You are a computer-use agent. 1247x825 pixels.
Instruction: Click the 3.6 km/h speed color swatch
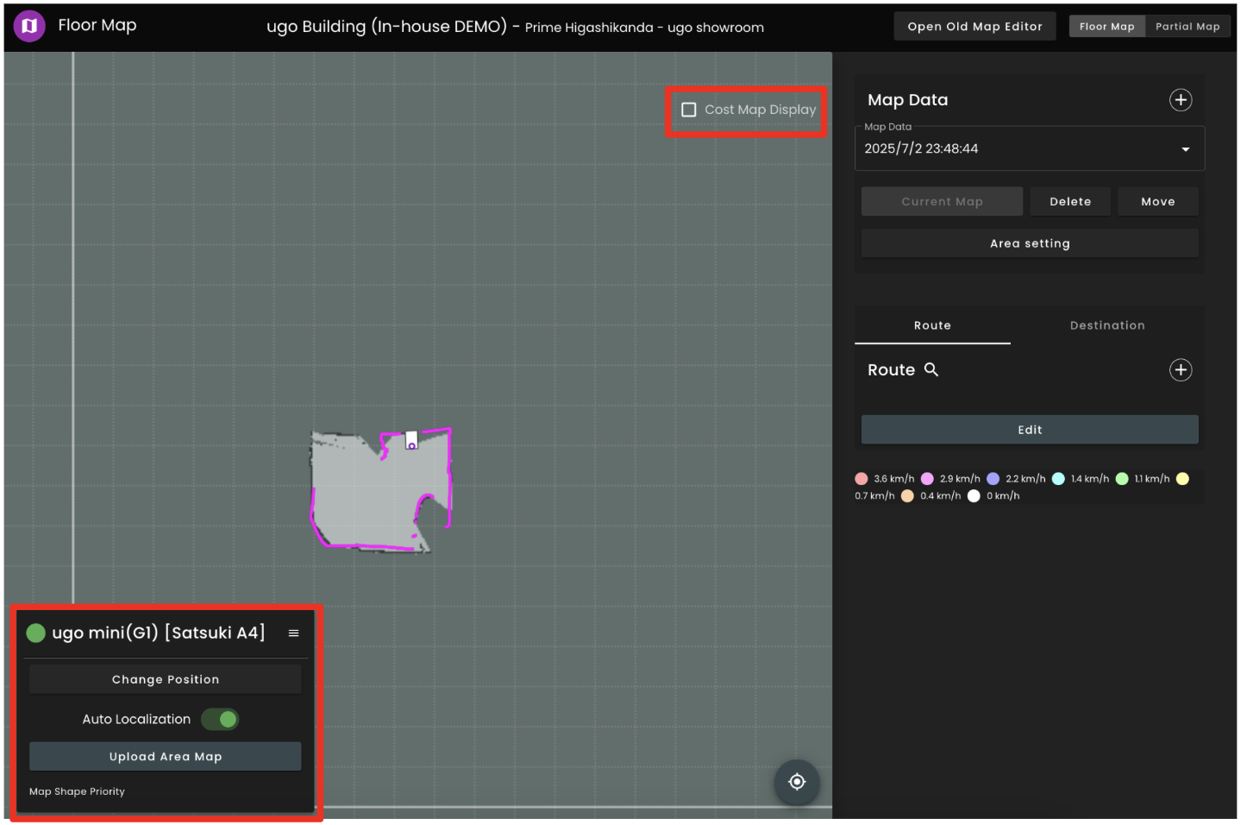tap(861, 479)
